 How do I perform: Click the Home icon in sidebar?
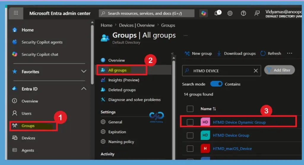pos(15,30)
